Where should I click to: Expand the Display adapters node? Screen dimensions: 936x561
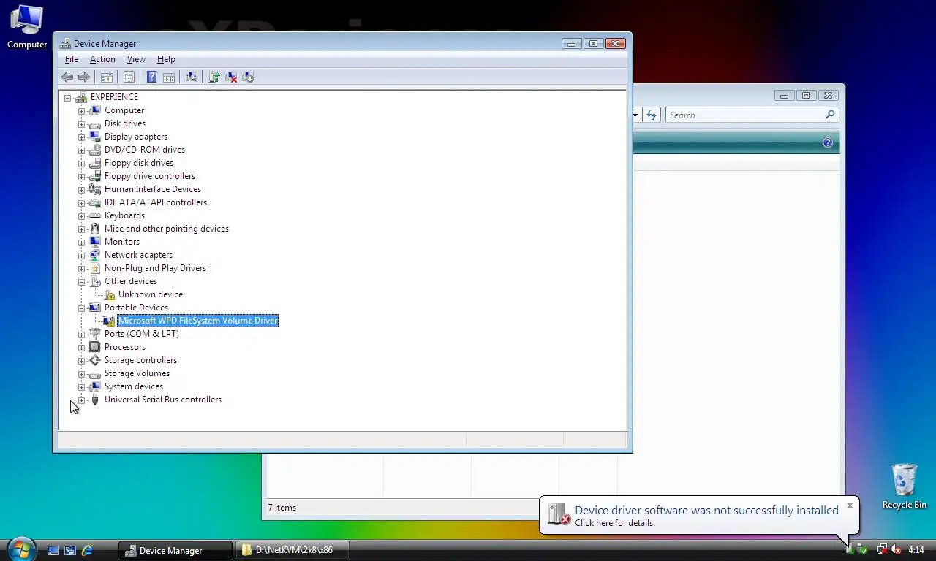click(x=82, y=137)
